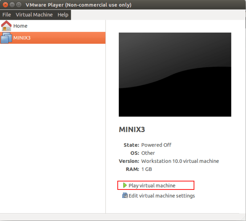Click the window resize grip corner
Viewport: 246px width, 221px height.
(243, 218)
